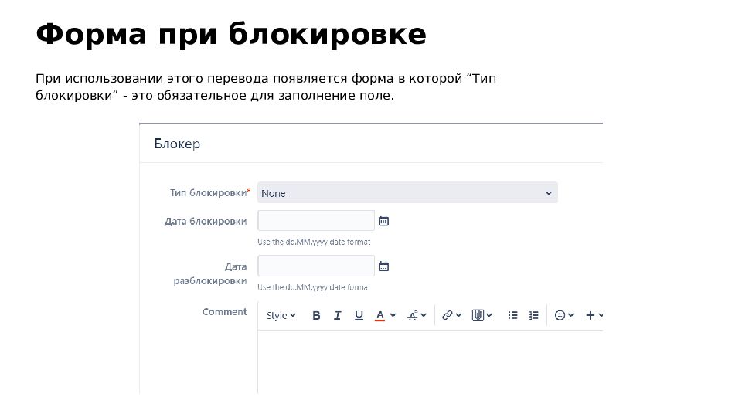The height and width of the screenshot is (417, 742).
Task: Expand the Style dropdown in comment toolbar
Action: 281,315
